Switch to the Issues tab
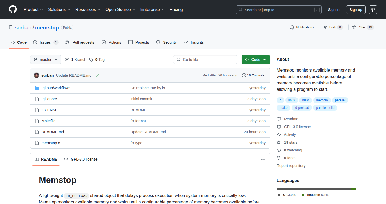The width and height of the screenshot is (386, 204). [x=46, y=42]
